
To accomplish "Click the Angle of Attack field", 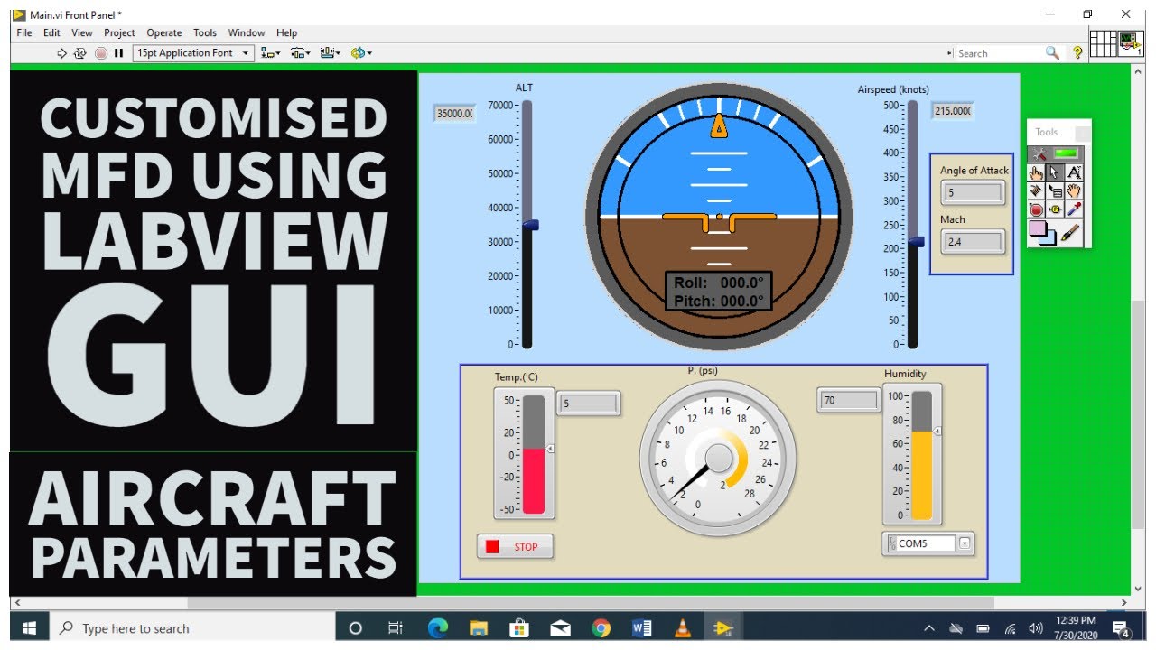I will [973, 192].
